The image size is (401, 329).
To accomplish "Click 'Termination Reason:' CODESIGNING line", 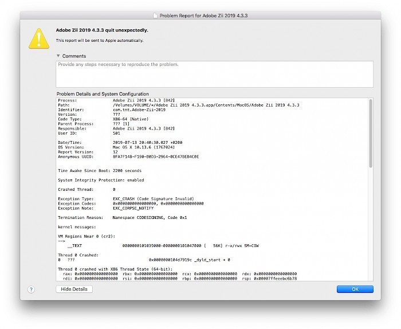I will click(122, 217).
